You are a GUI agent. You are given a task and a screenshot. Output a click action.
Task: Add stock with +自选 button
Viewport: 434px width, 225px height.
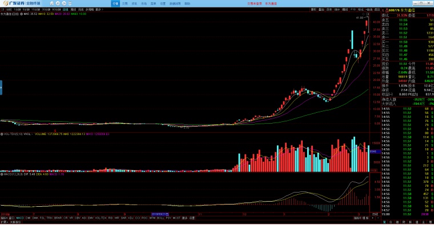tap(369, 9)
